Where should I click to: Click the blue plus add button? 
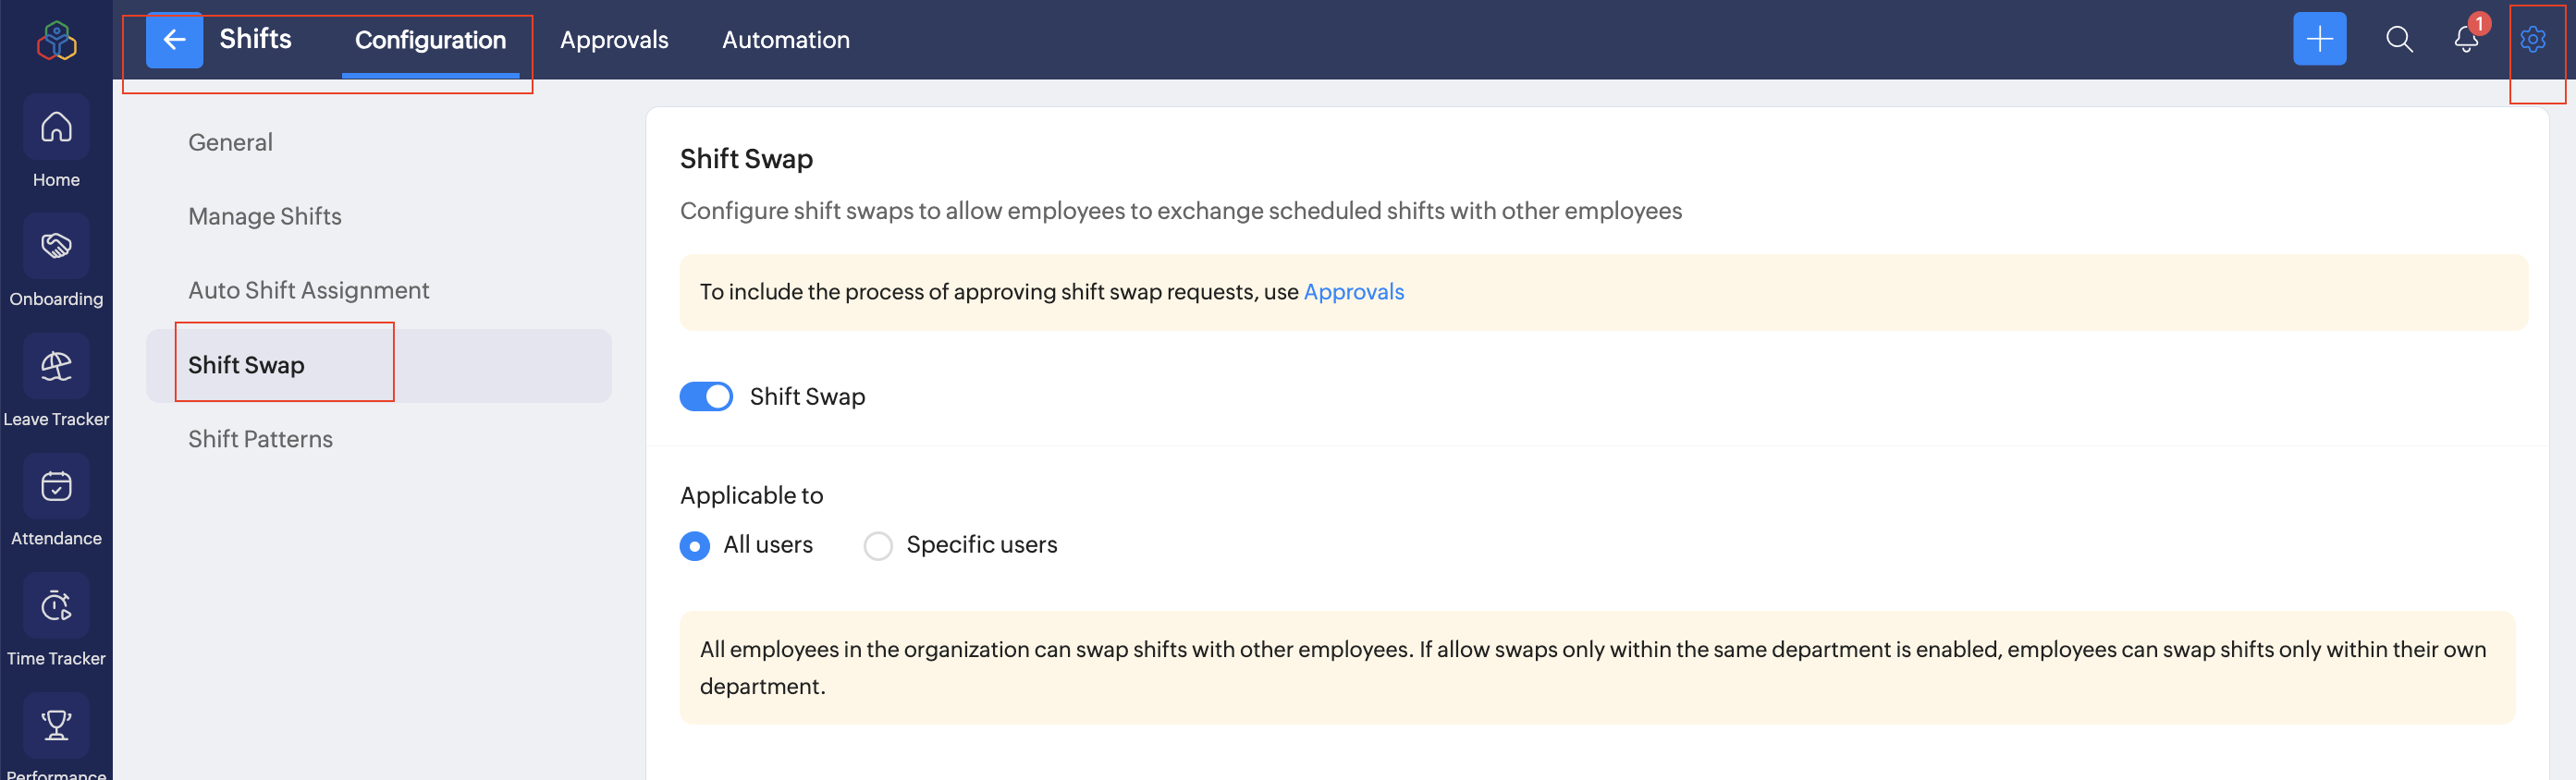(2319, 39)
